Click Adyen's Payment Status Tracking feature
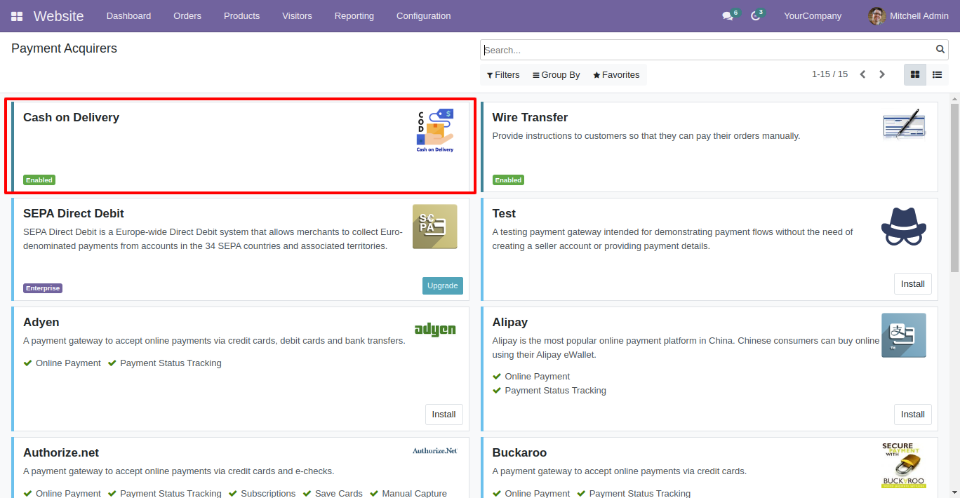 (164, 363)
